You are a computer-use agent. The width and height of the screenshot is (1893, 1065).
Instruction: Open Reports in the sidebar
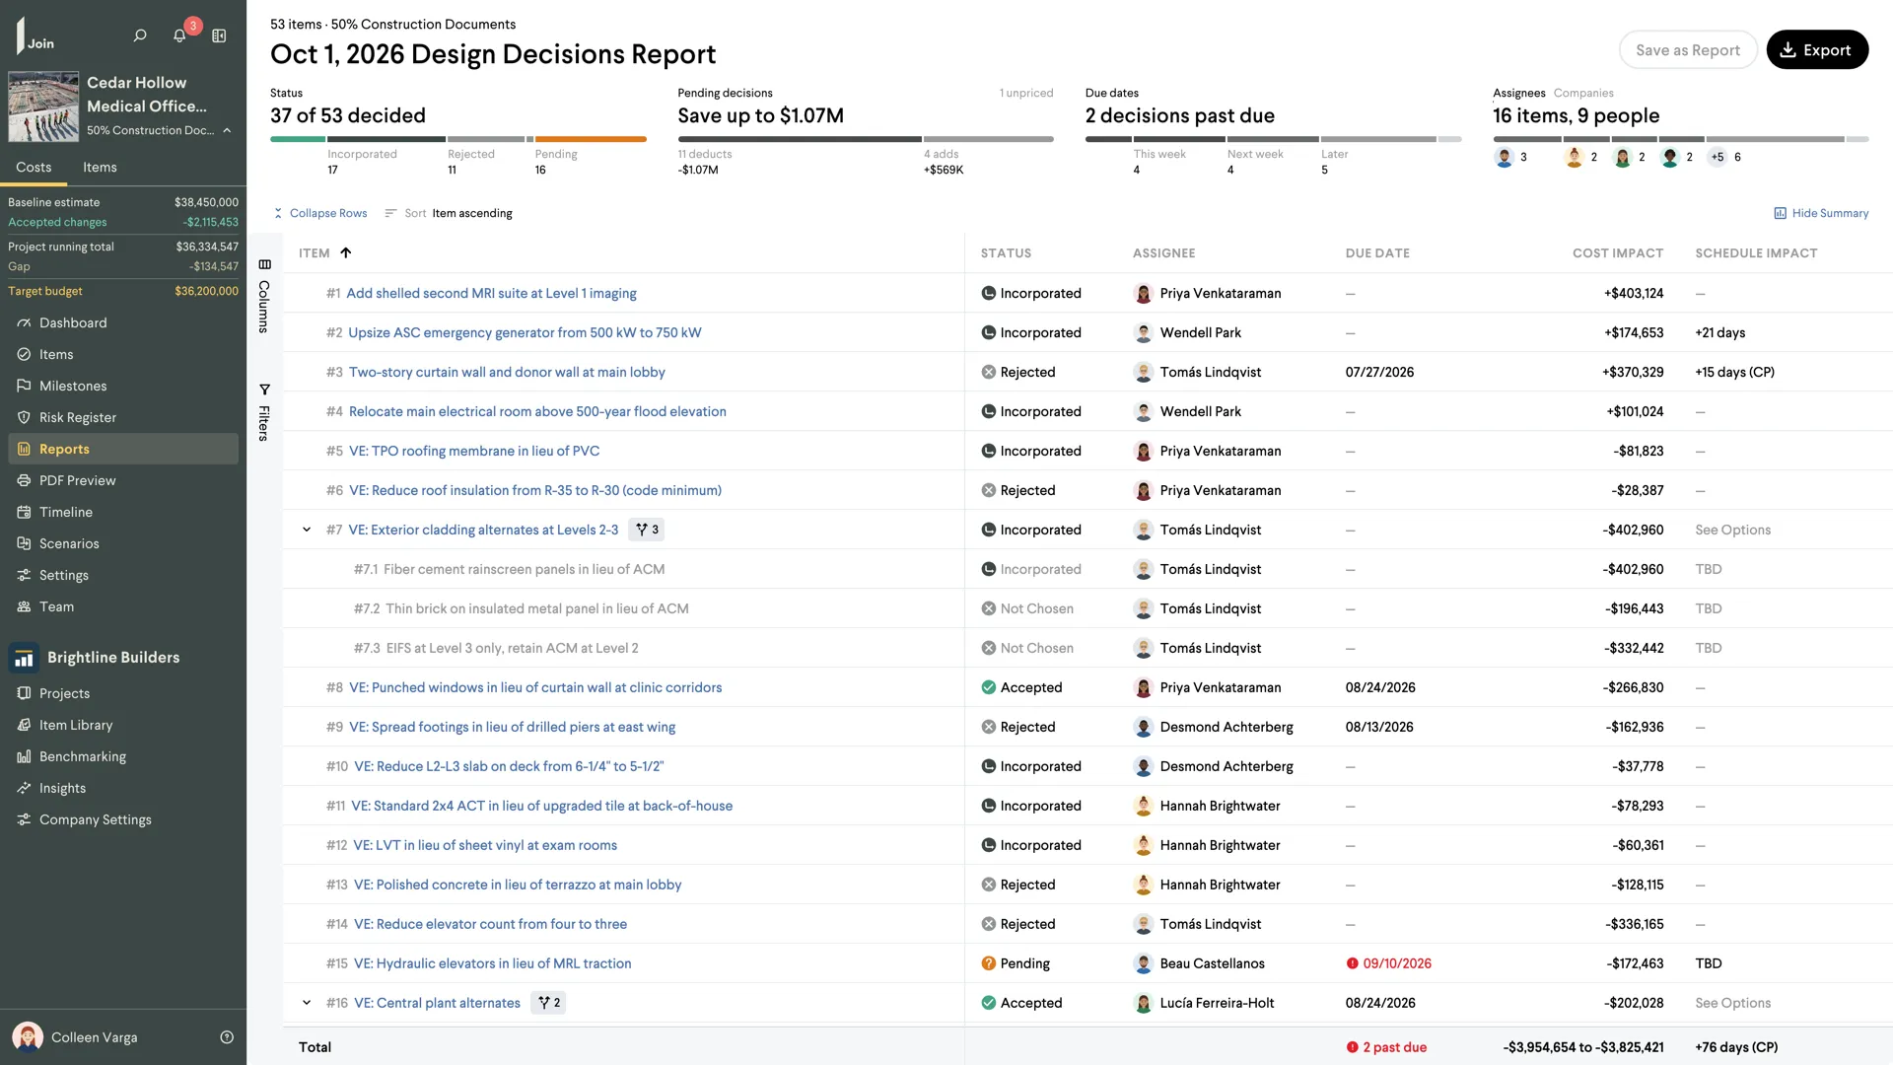[x=123, y=449]
